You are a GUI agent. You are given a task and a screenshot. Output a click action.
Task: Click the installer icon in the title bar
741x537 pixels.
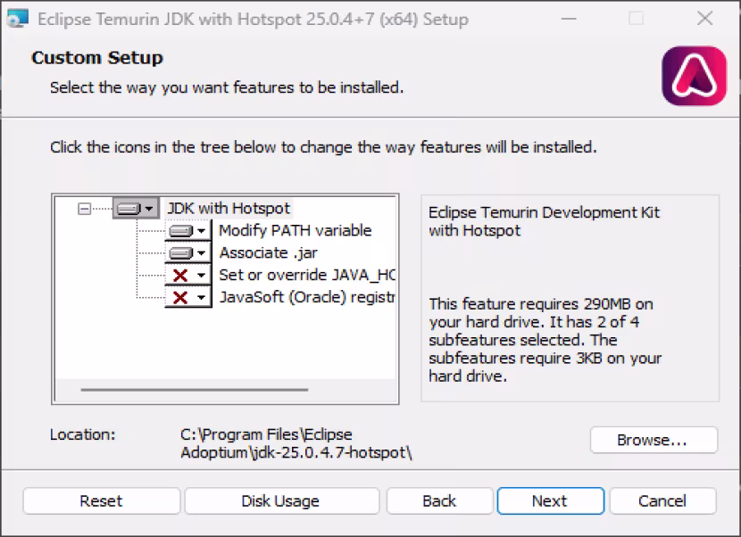coord(18,19)
